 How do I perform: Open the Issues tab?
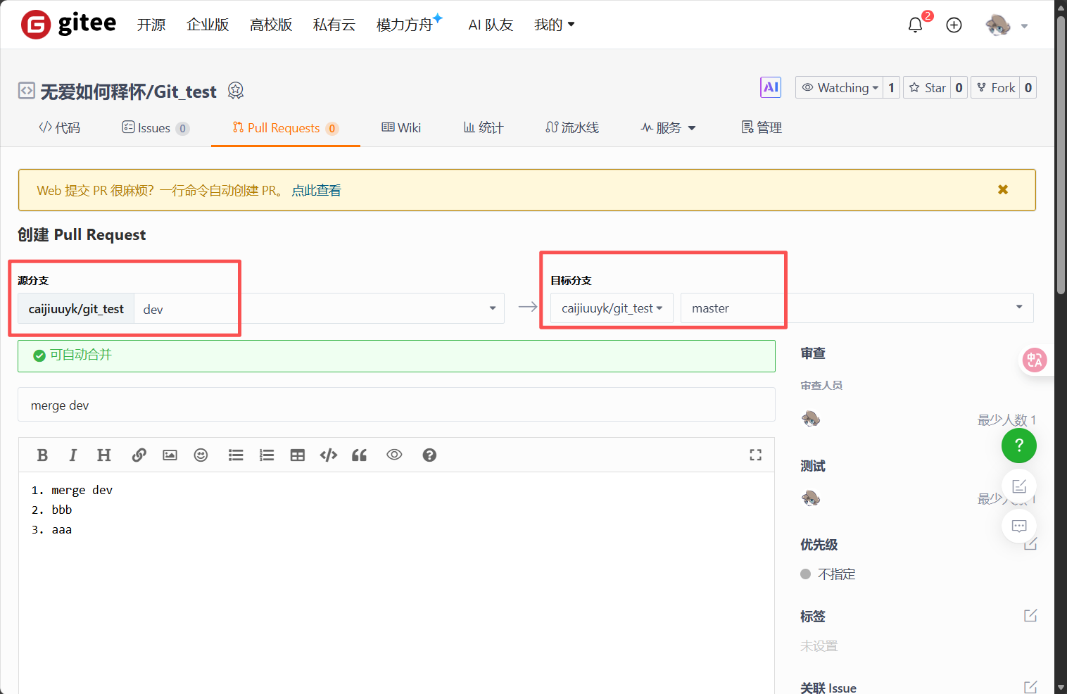pyautogui.click(x=155, y=127)
